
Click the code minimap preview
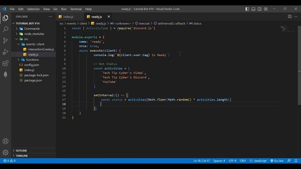point(287,29)
